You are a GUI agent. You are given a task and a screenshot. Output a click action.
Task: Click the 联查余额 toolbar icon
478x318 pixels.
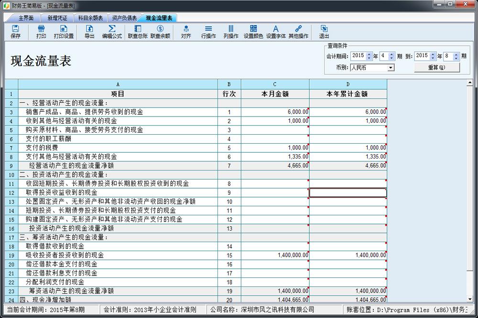(x=160, y=32)
